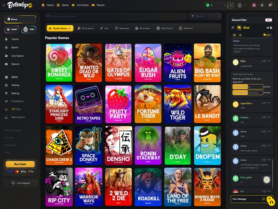The image size is (278, 209).
Task: Click the plus button to deposit funds
Action: pos(231,5)
